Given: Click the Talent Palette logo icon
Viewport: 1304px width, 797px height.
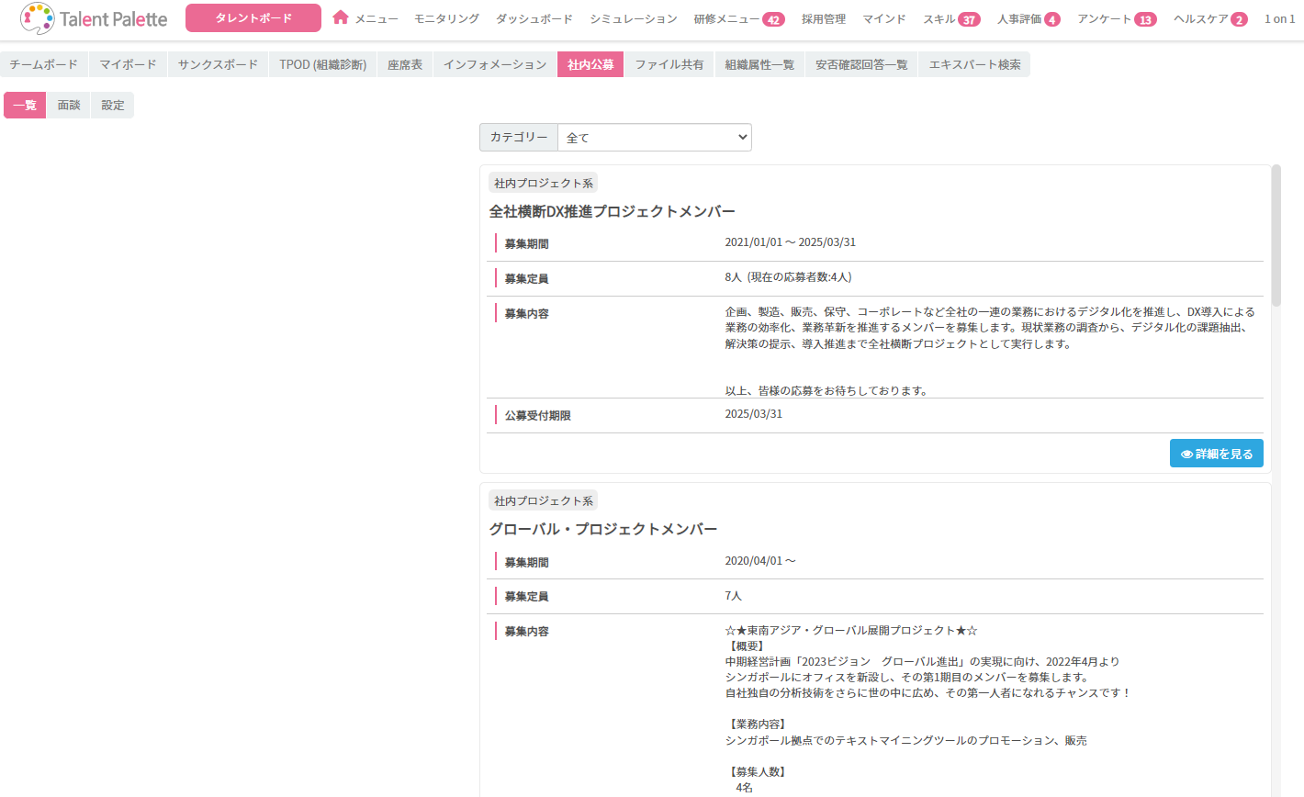Looking at the screenshot, I should 37,18.
